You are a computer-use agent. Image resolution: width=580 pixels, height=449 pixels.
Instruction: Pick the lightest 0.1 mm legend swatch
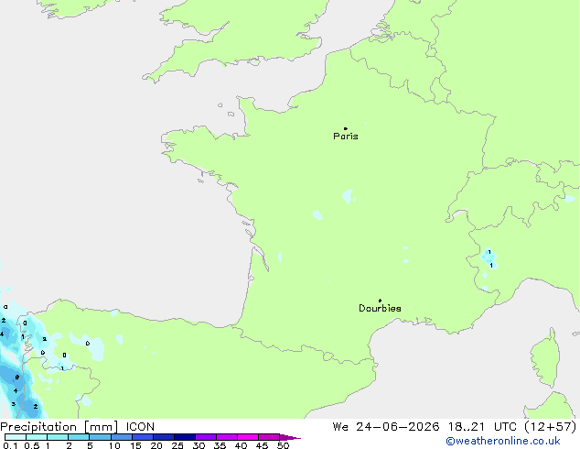click(16, 437)
